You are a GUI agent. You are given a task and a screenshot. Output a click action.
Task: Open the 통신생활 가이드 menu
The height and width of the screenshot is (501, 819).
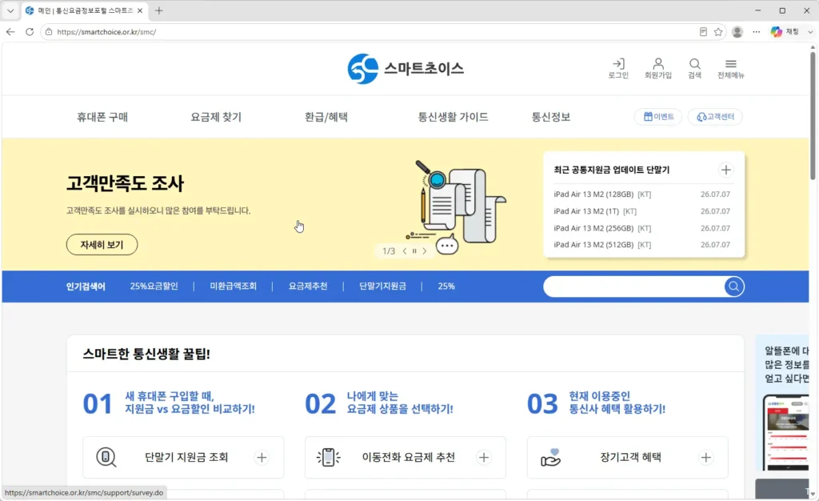(x=453, y=117)
